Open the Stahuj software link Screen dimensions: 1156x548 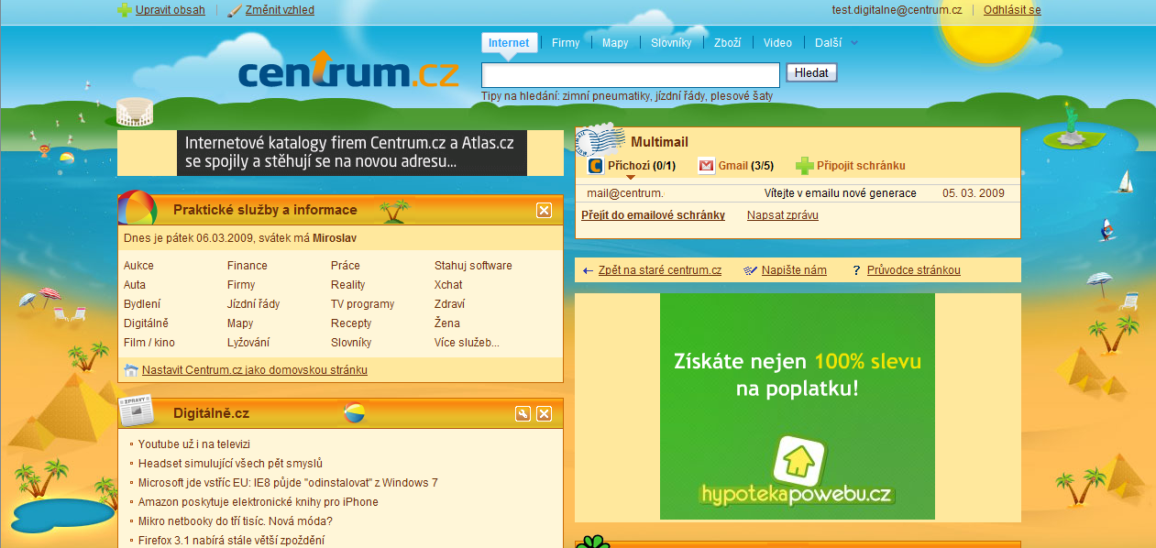tap(473, 266)
